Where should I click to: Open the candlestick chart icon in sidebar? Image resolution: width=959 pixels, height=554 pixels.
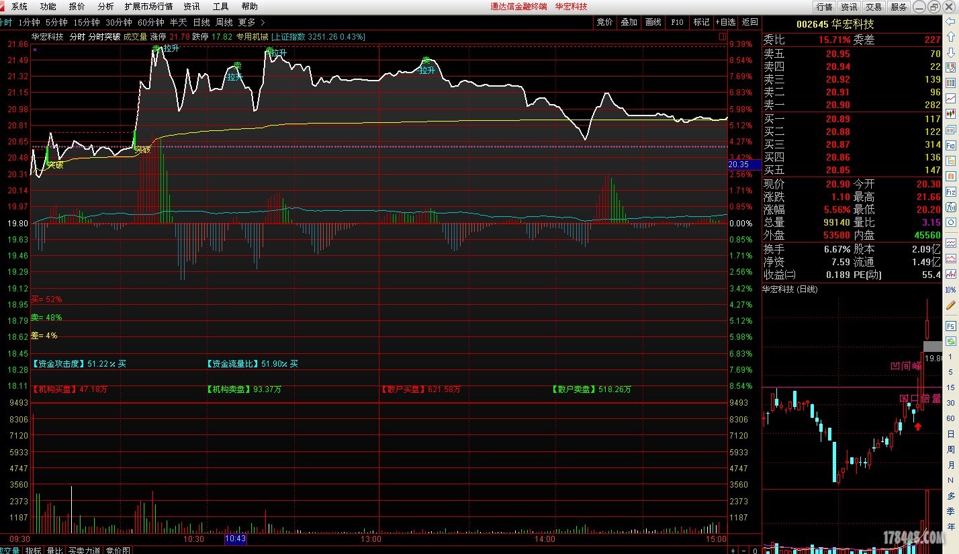click(x=951, y=113)
